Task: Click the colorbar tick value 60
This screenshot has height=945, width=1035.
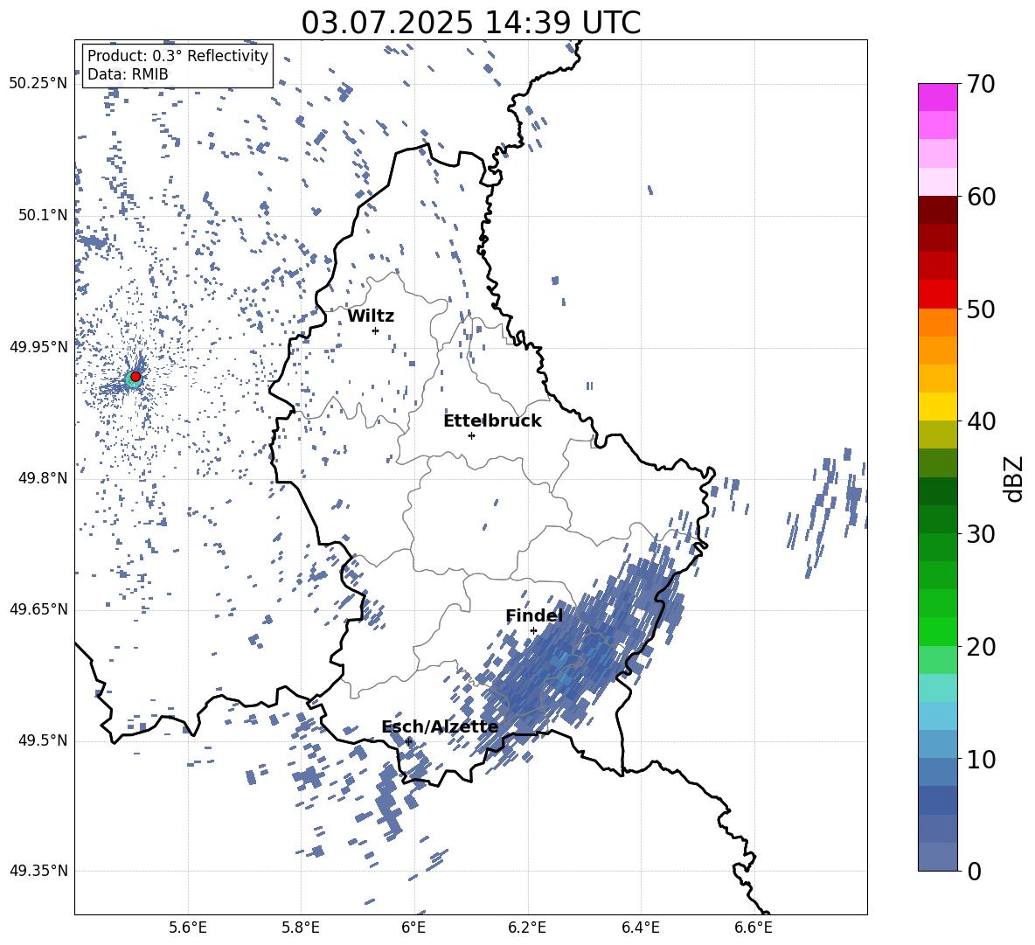Action: coord(981,197)
